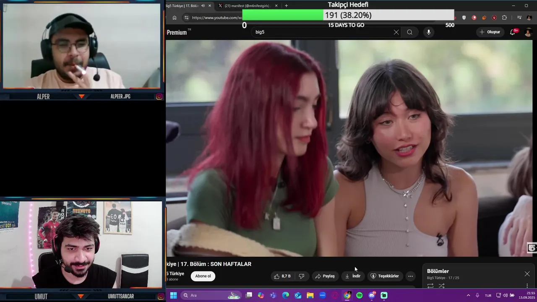537x302 pixels.
Task: Download the video with İndir
Action: (352, 276)
